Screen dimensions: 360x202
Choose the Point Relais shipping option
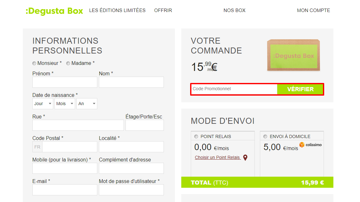click(x=196, y=136)
